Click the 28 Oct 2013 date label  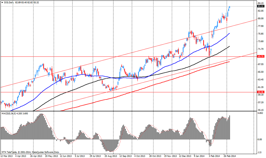click(x=155, y=156)
